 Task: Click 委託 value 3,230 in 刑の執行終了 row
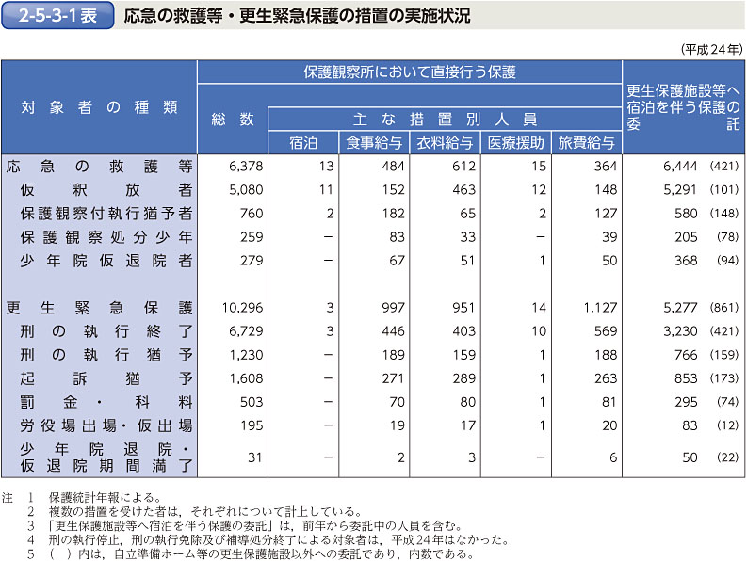[x=680, y=331]
